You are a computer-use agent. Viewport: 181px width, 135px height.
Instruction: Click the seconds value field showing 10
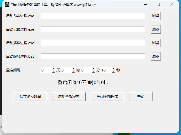107,70
